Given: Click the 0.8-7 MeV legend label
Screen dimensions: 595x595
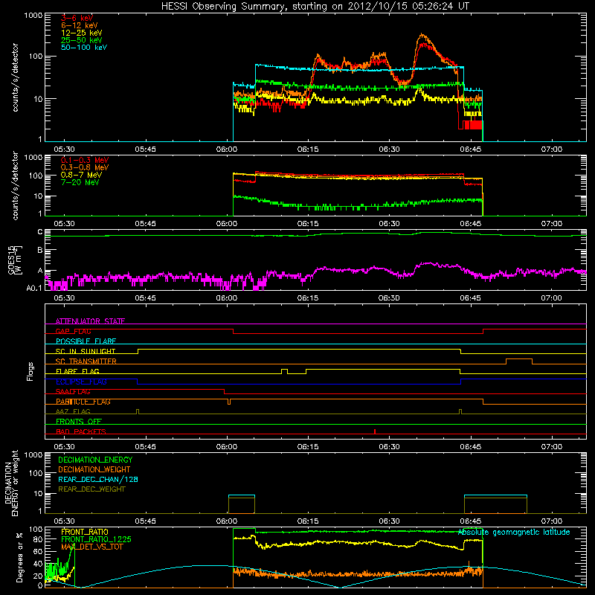Looking at the screenshot, I should click(81, 175).
